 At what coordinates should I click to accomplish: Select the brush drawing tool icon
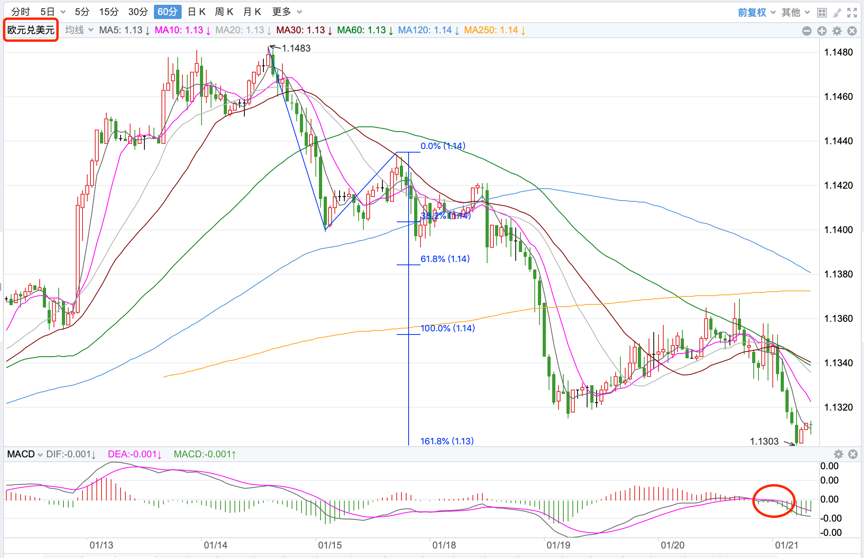pos(837,13)
